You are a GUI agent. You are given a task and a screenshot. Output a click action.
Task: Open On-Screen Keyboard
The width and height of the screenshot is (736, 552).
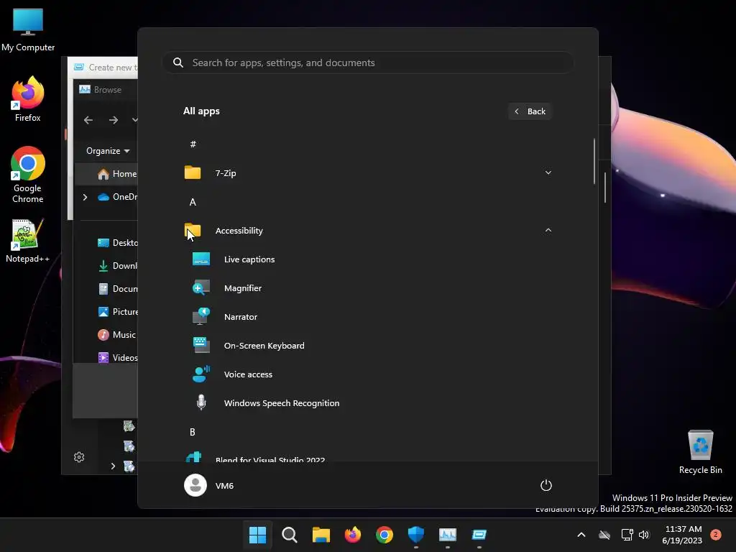264,346
